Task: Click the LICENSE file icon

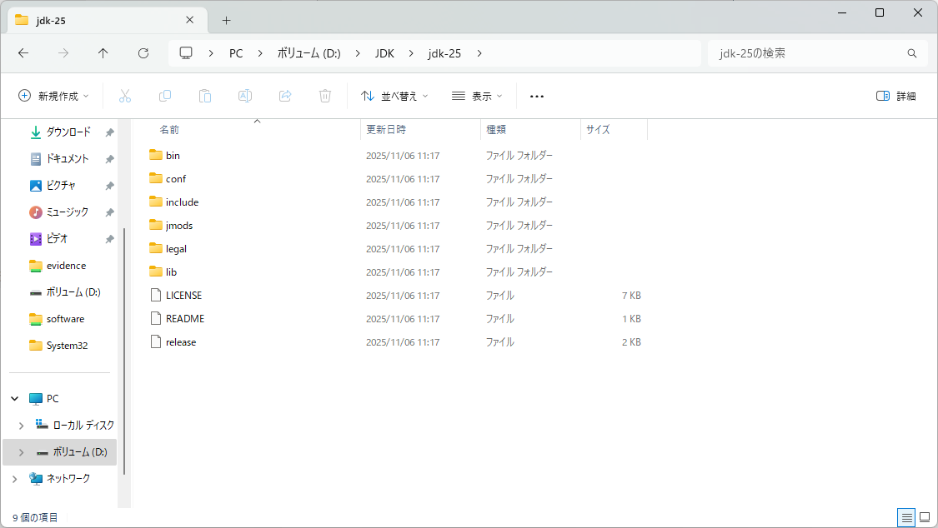Action: coord(156,295)
